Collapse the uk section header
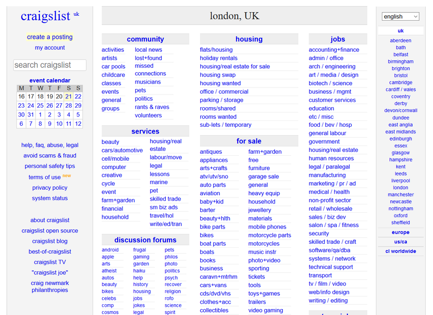Image resolution: width=433 pixels, height=315 pixels. coord(401,31)
